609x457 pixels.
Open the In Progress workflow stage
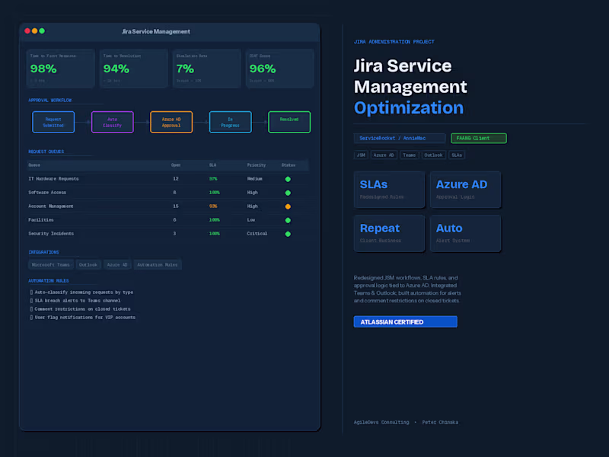click(x=230, y=122)
